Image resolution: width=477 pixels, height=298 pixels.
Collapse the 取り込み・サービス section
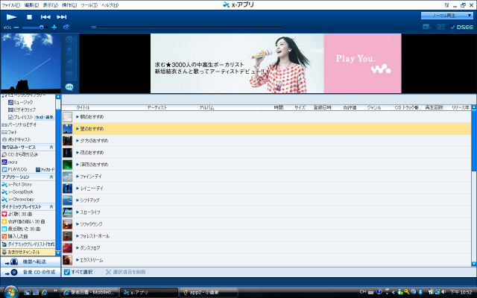[51, 147]
